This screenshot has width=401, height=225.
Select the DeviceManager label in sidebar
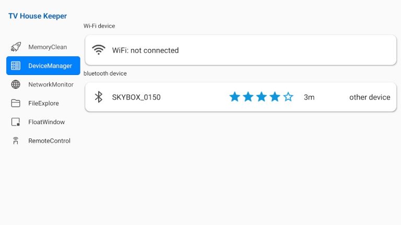coord(50,66)
